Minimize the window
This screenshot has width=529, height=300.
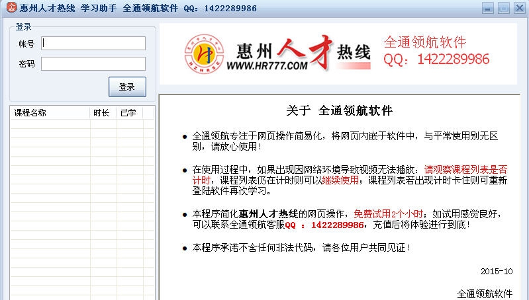click(x=487, y=8)
